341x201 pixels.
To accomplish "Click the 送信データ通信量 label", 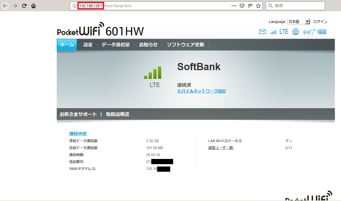I will [x=84, y=148].
